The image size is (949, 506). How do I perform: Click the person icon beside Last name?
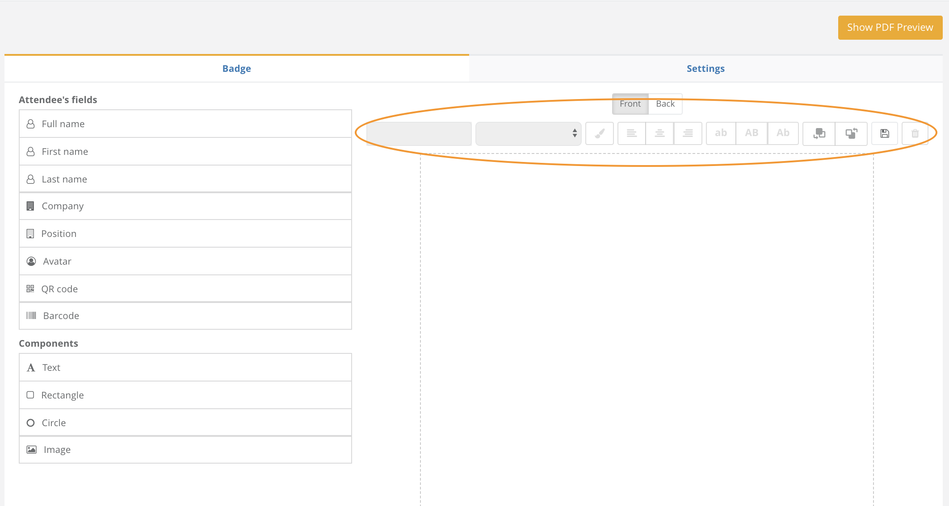tap(30, 179)
